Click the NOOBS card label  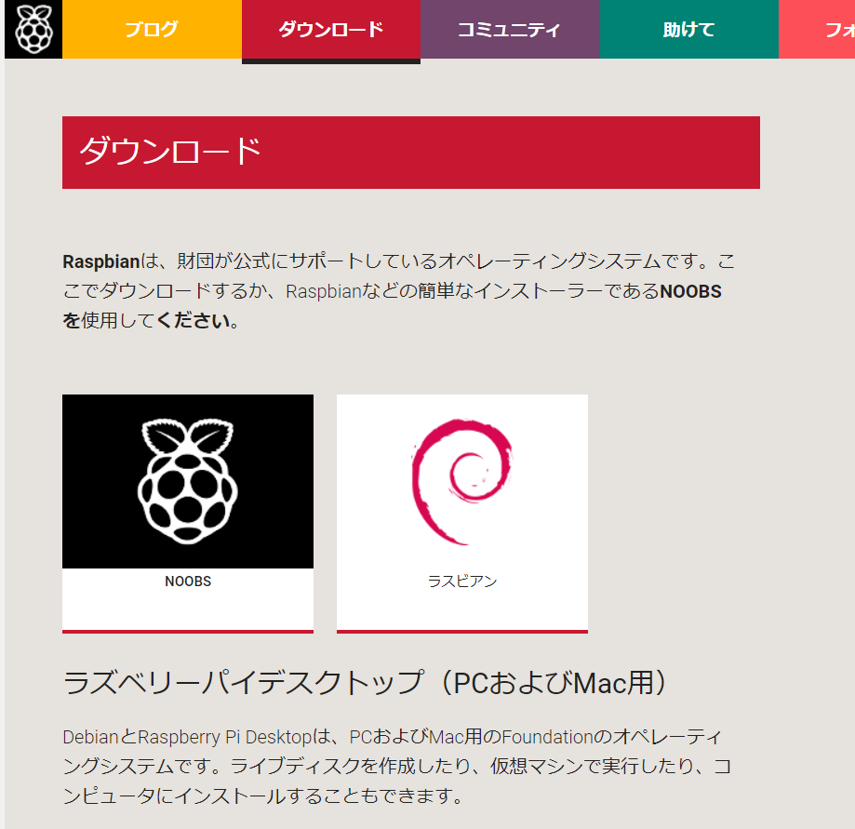click(187, 581)
